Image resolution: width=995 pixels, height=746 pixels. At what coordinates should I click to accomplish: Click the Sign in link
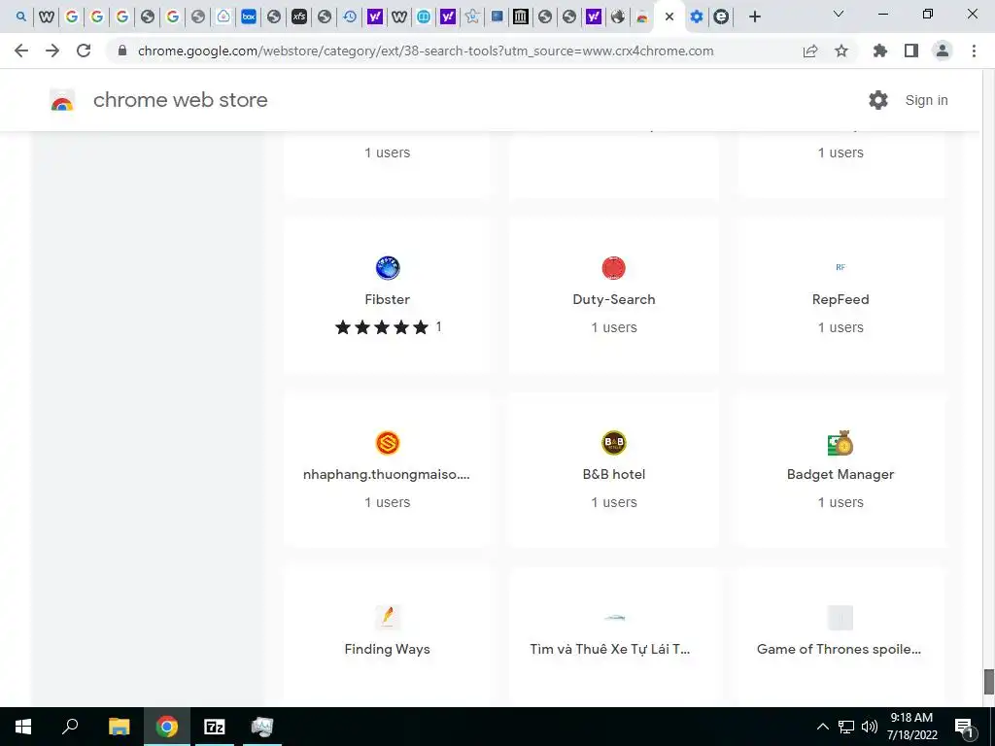926,100
